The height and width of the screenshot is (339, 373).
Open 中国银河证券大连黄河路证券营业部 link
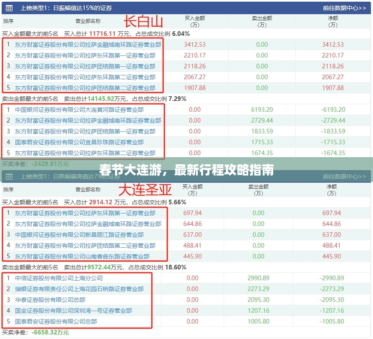79,110
